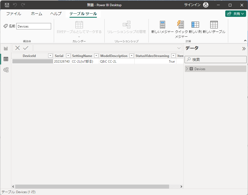Expand the Devices table tree node

coord(187,69)
